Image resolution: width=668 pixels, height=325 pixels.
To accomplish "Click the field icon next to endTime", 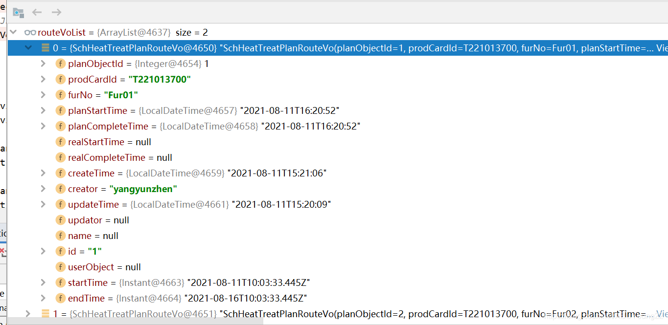I will pos(60,298).
